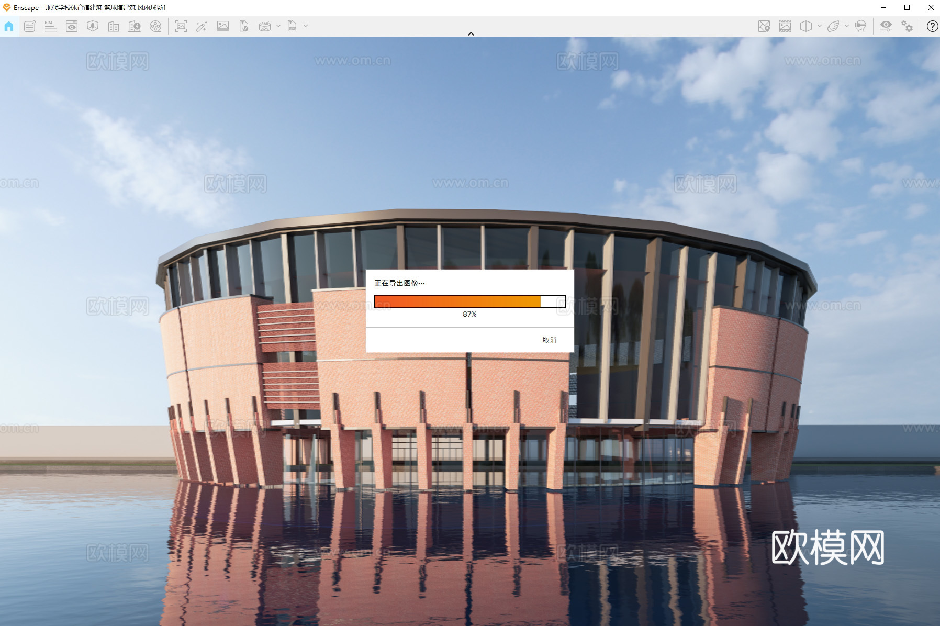Open the site context map with tree icon
This screenshot has width=940, height=626.
point(93,26)
